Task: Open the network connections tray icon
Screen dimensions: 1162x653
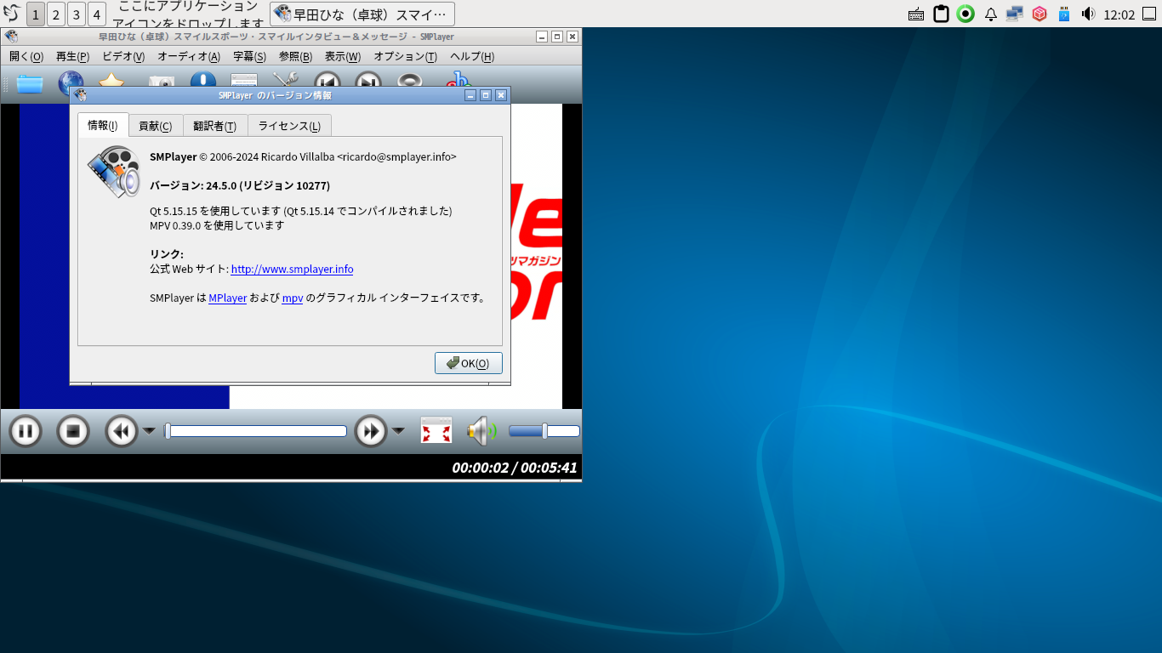Action: pyautogui.click(x=1014, y=14)
